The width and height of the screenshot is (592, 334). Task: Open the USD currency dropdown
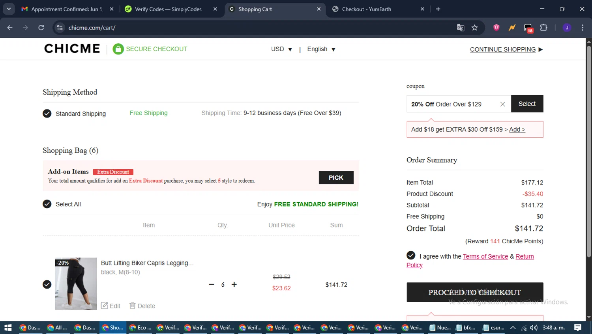(281, 49)
